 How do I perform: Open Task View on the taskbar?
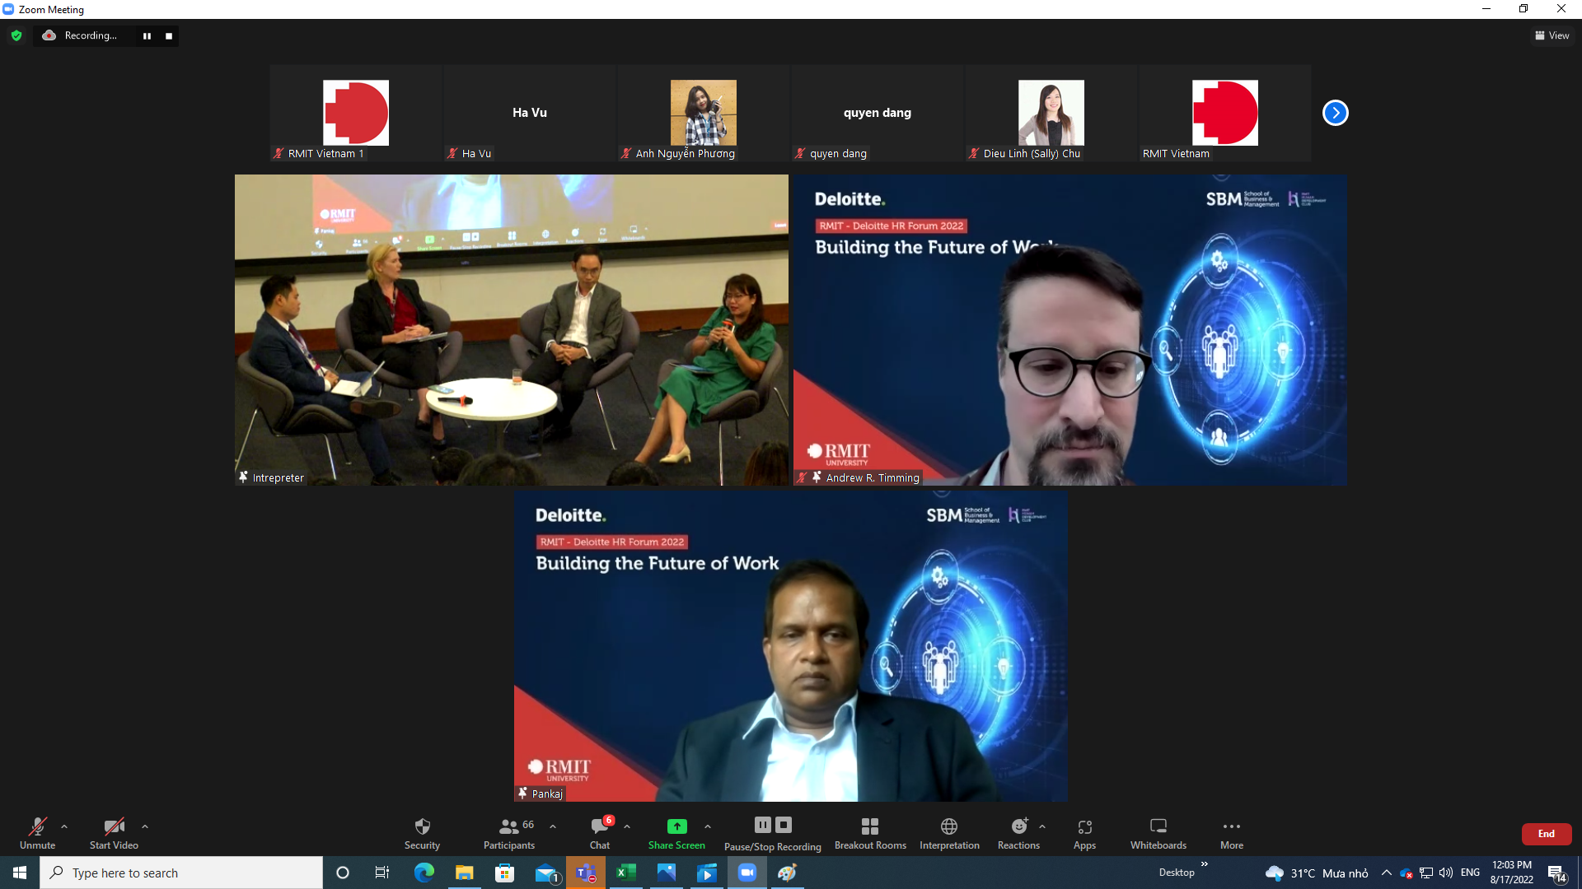point(382,873)
